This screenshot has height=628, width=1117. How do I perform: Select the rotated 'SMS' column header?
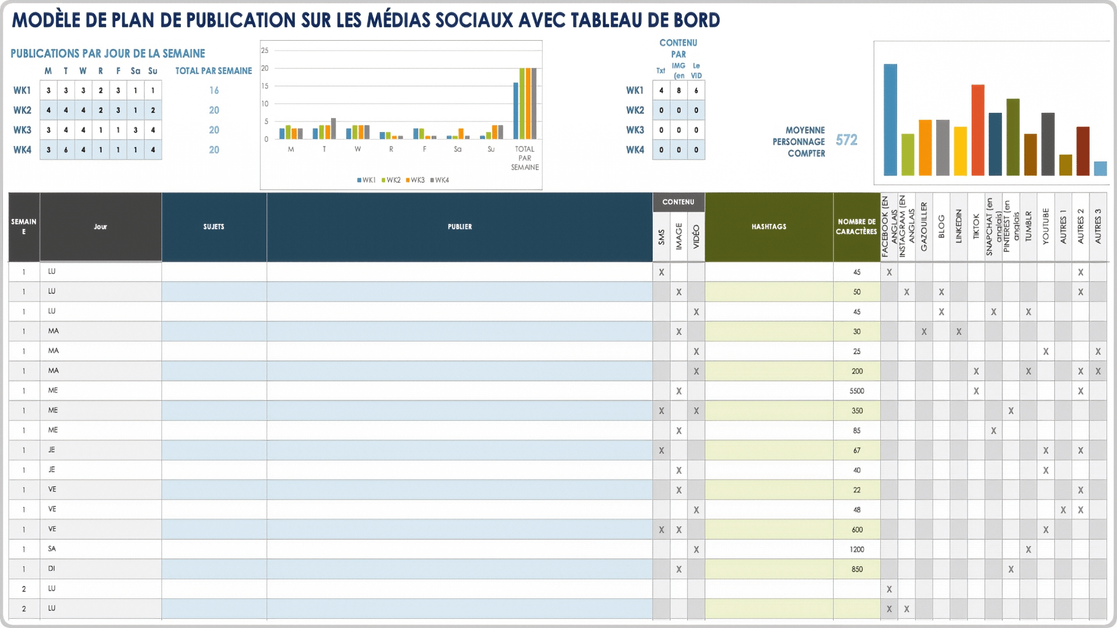pyautogui.click(x=661, y=237)
